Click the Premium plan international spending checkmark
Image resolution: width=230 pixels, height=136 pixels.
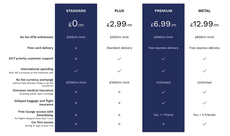point(163,71)
